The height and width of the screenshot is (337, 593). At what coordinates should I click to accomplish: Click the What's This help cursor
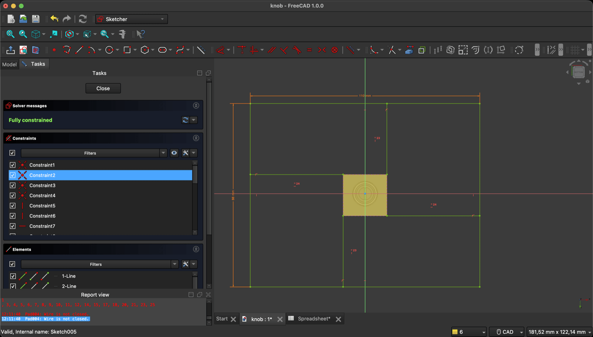[x=140, y=34]
